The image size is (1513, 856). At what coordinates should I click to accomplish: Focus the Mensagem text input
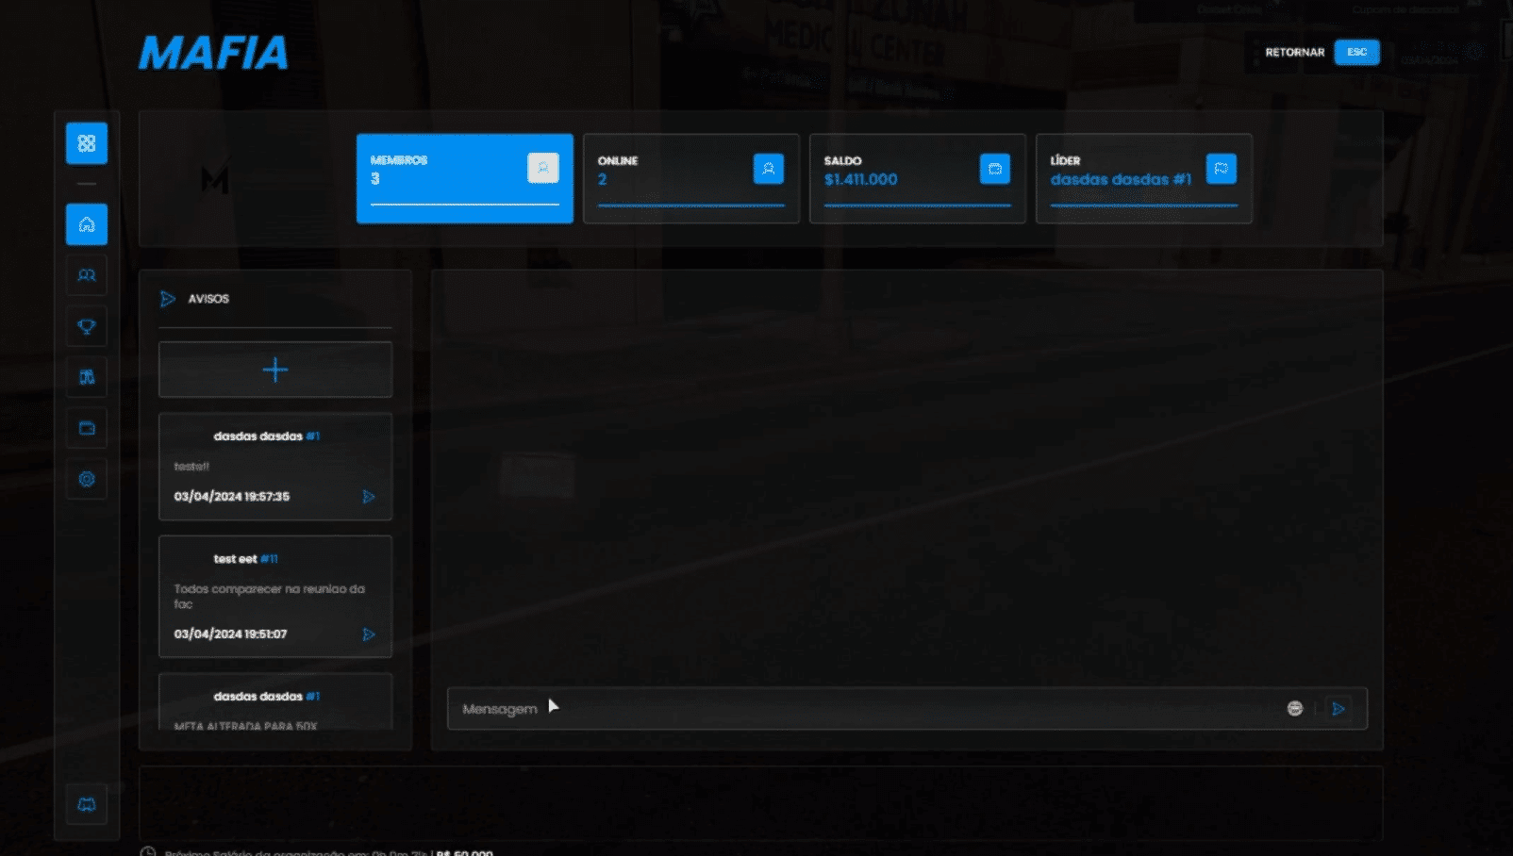pos(849,709)
